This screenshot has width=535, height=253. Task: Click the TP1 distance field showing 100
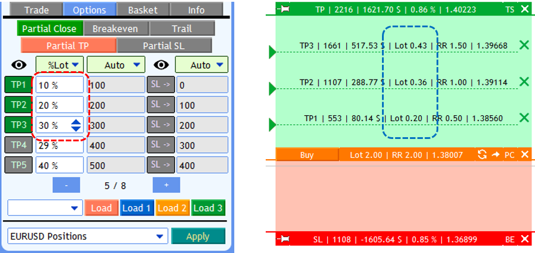click(116, 85)
